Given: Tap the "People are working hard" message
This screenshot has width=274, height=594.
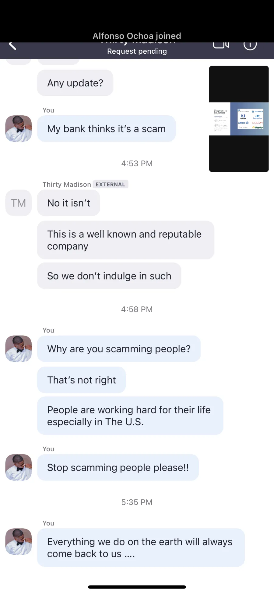Looking at the screenshot, I should tap(130, 416).
